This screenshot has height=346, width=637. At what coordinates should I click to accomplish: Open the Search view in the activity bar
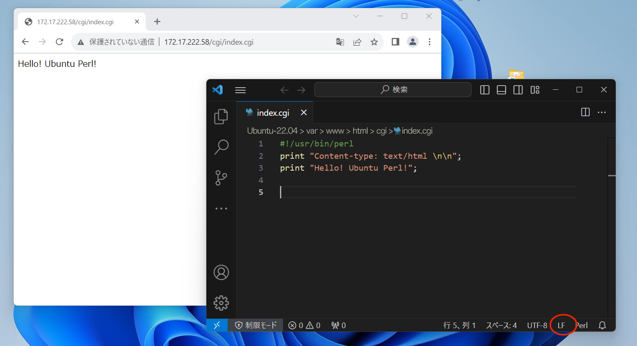point(221,147)
